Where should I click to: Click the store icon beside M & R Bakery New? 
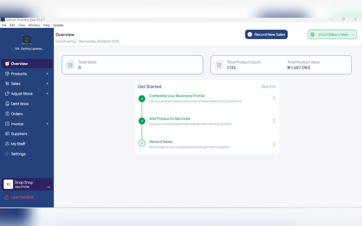tap(313, 34)
